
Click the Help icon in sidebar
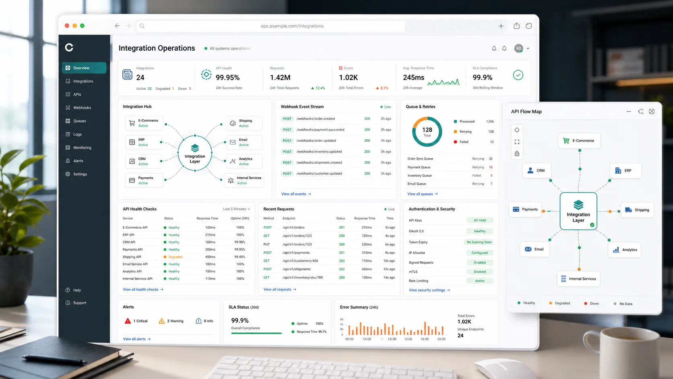pos(68,290)
